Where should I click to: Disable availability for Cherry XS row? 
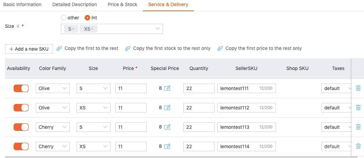21,146
